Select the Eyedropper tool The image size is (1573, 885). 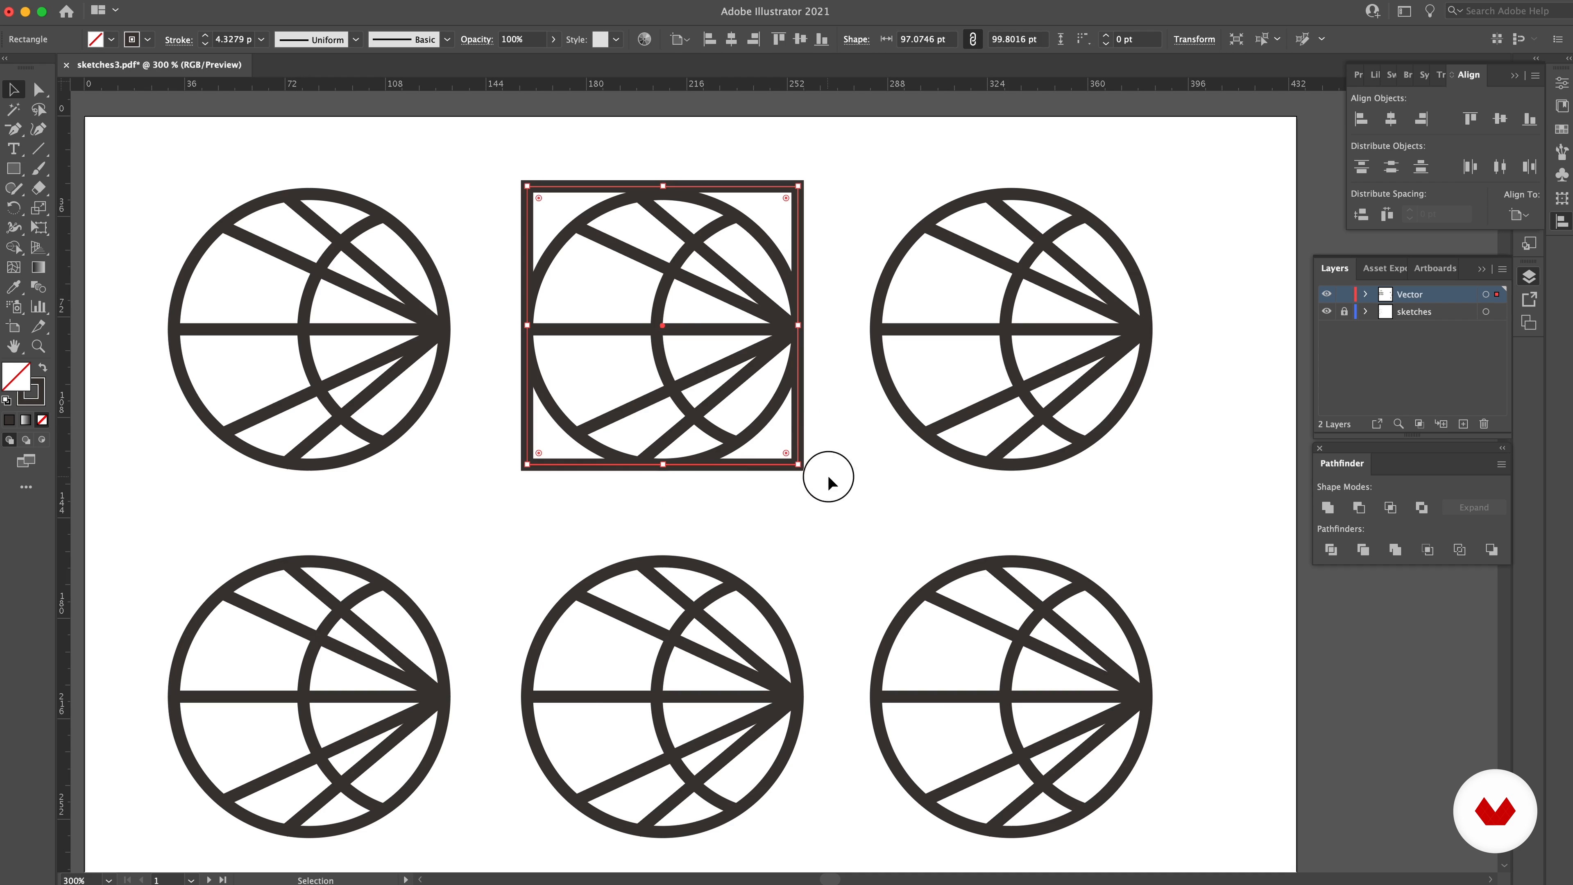pyautogui.click(x=14, y=287)
